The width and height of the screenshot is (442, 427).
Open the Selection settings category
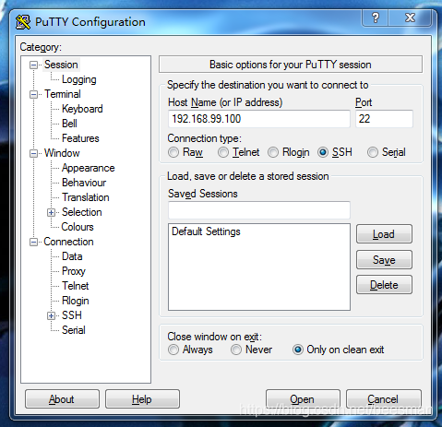coord(82,212)
